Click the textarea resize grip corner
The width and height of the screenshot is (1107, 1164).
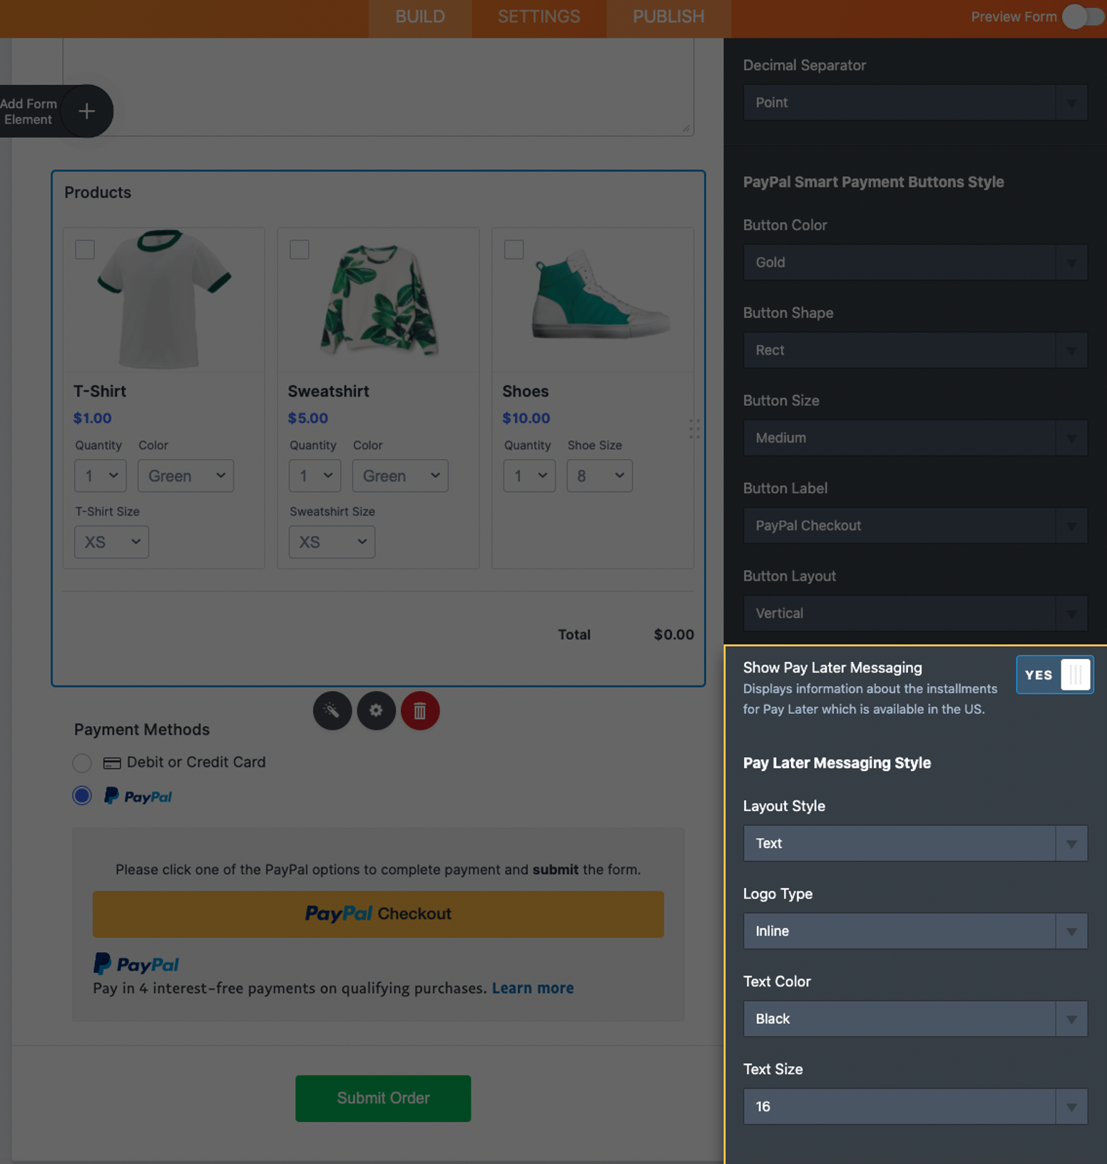point(686,128)
